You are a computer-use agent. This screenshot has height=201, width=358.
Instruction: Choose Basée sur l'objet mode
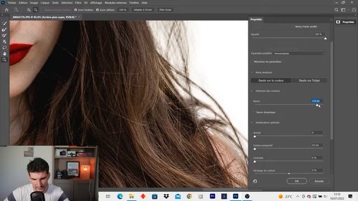(309, 80)
